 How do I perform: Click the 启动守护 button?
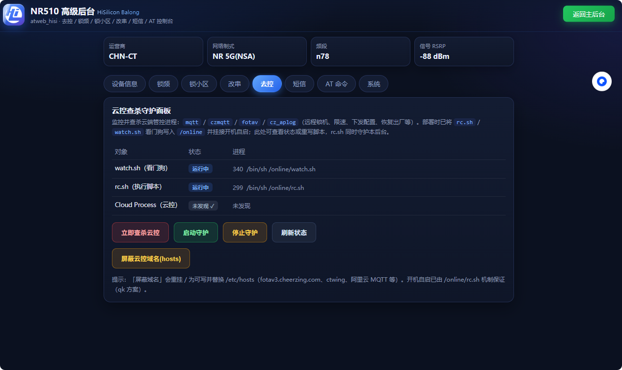click(x=196, y=233)
